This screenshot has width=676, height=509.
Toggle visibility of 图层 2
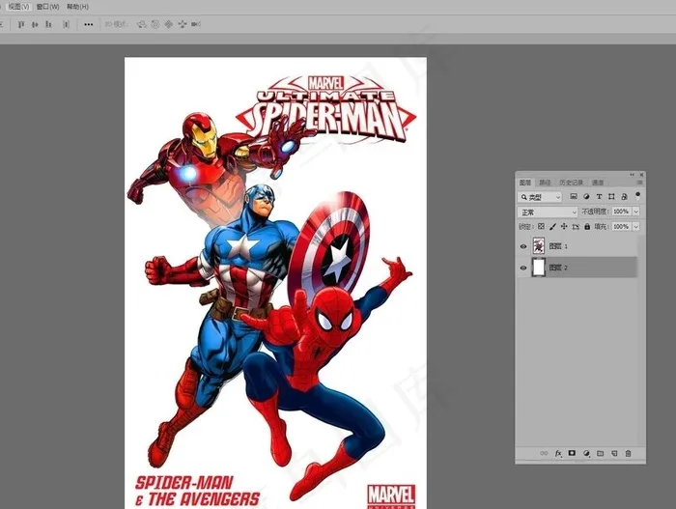click(x=523, y=268)
